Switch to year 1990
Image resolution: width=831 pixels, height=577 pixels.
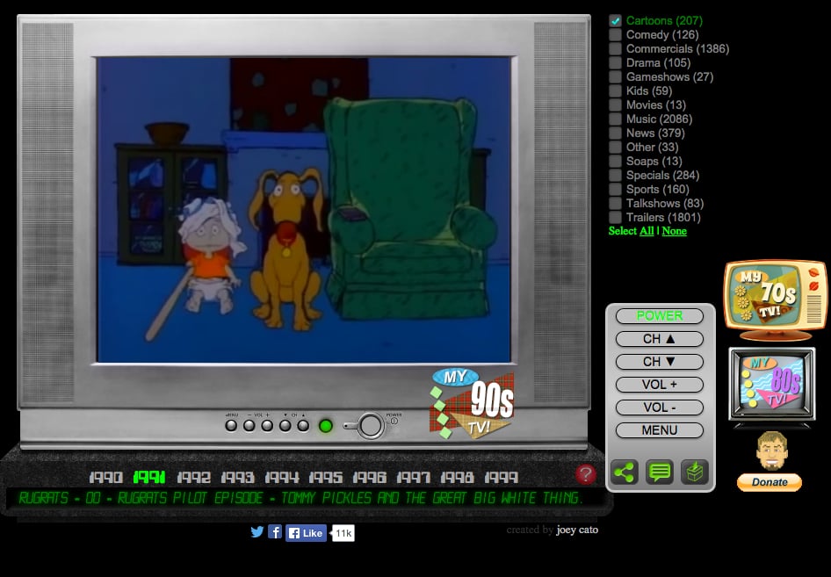tap(105, 478)
